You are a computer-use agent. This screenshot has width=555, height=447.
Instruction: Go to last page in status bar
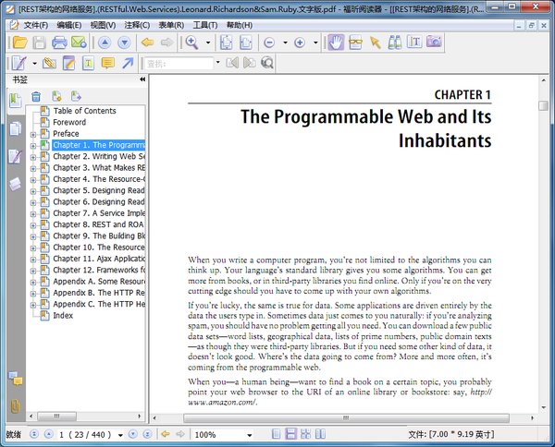click(147, 434)
